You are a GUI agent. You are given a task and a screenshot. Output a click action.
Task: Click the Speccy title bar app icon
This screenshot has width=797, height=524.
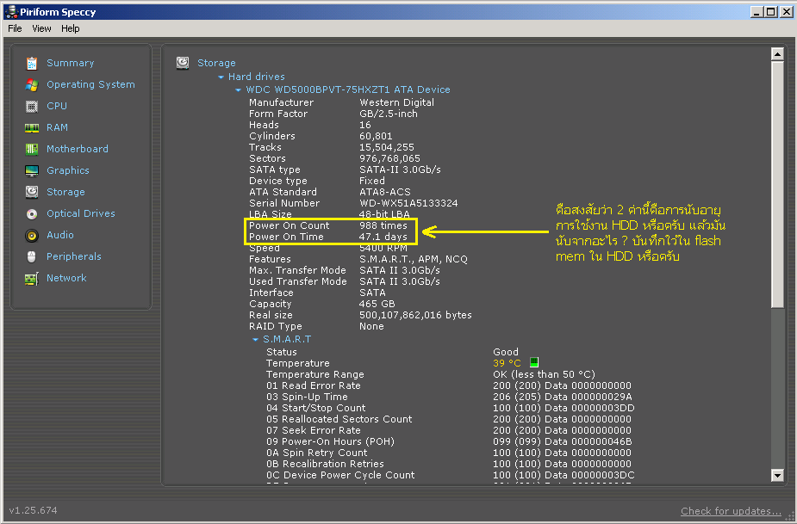[11, 11]
